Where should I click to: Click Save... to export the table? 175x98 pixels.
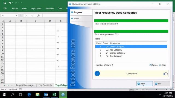click(153, 65)
